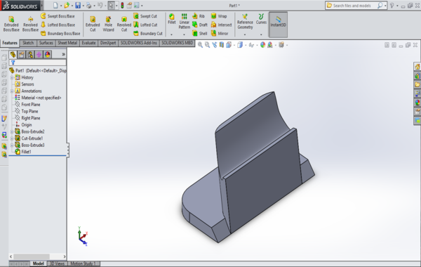
Task: Switch to Motion Study 1 tab
Action: coord(83,263)
